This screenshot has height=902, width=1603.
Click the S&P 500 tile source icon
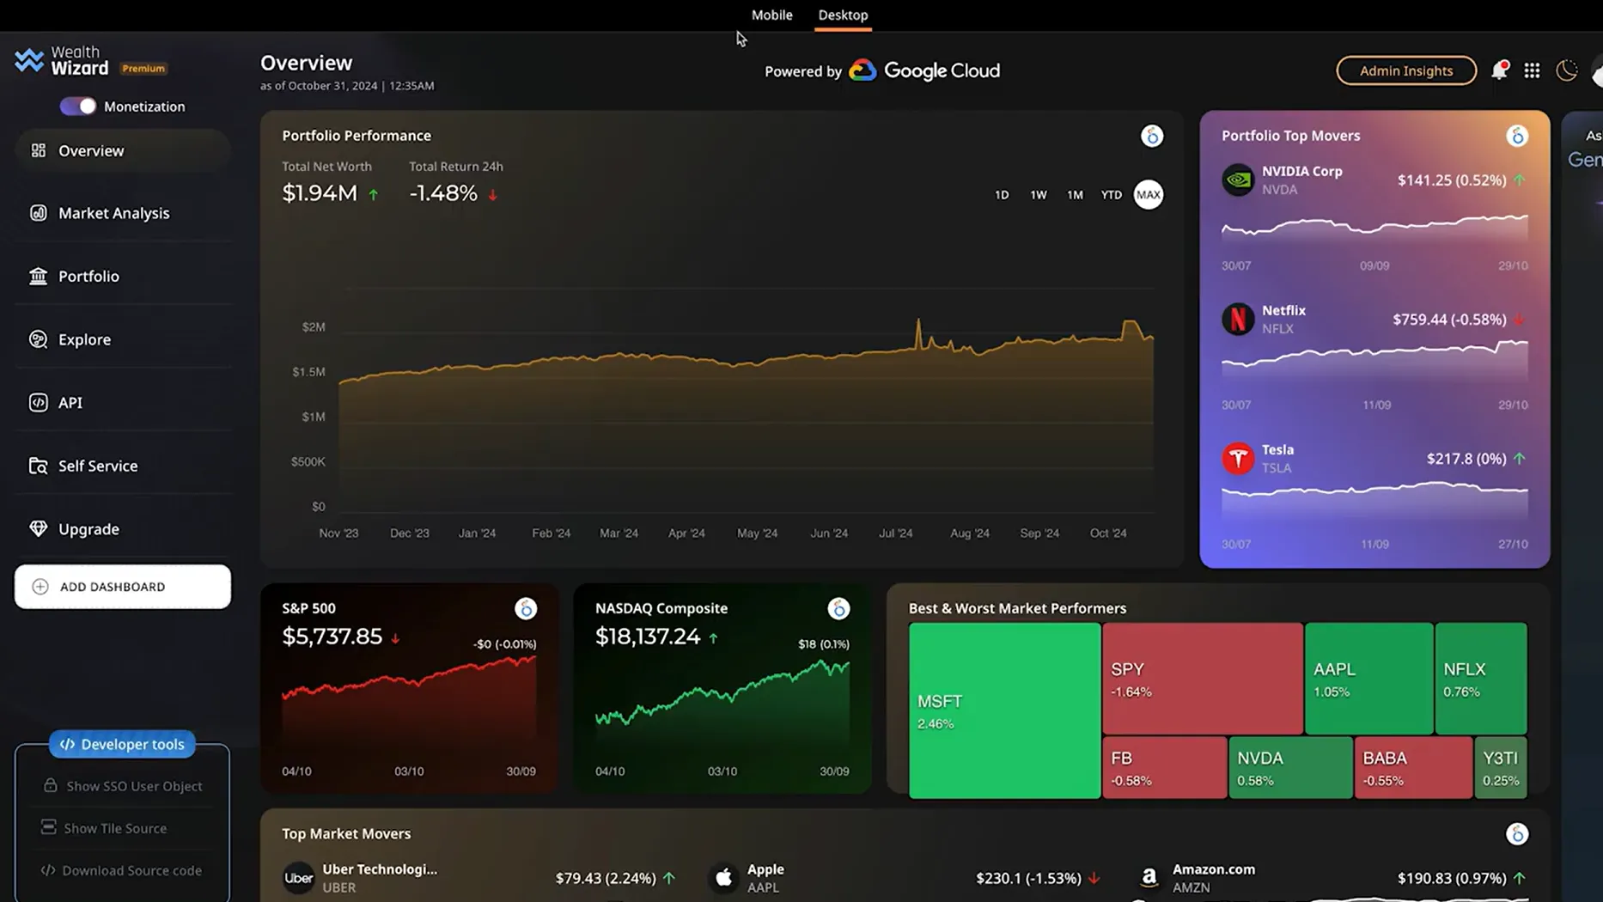pyautogui.click(x=526, y=608)
